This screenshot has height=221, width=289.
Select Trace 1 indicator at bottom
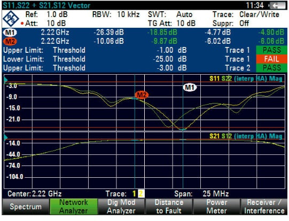coord(134,194)
